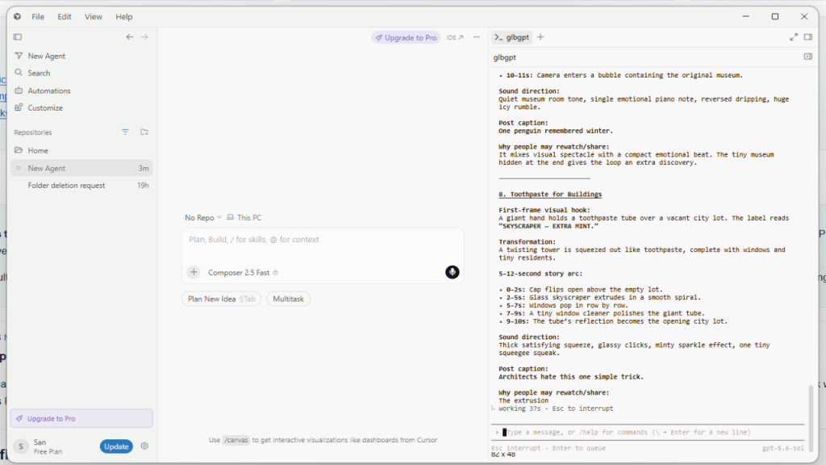Click the /canvas hint tag
826x465 pixels.
pos(236,440)
